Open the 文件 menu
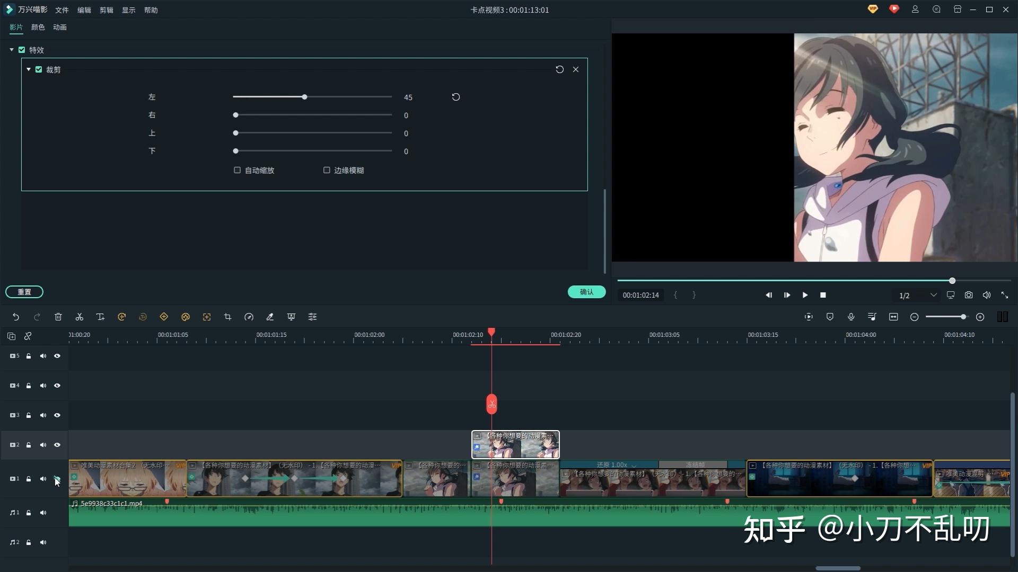Image resolution: width=1018 pixels, height=572 pixels. click(62, 10)
